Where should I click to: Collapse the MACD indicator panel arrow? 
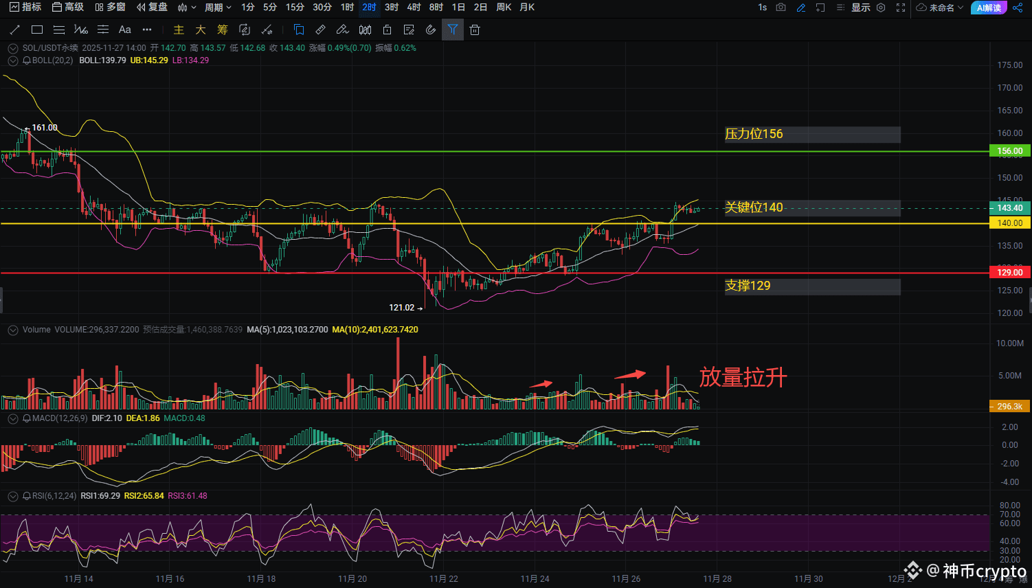click(x=12, y=418)
